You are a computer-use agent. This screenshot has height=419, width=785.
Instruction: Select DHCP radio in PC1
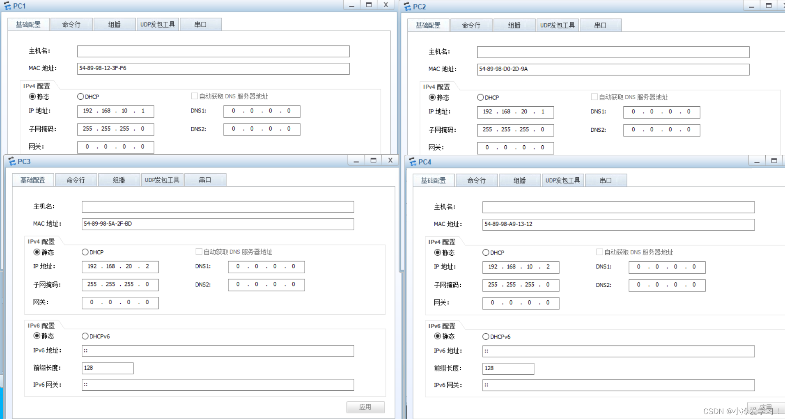[x=80, y=96]
